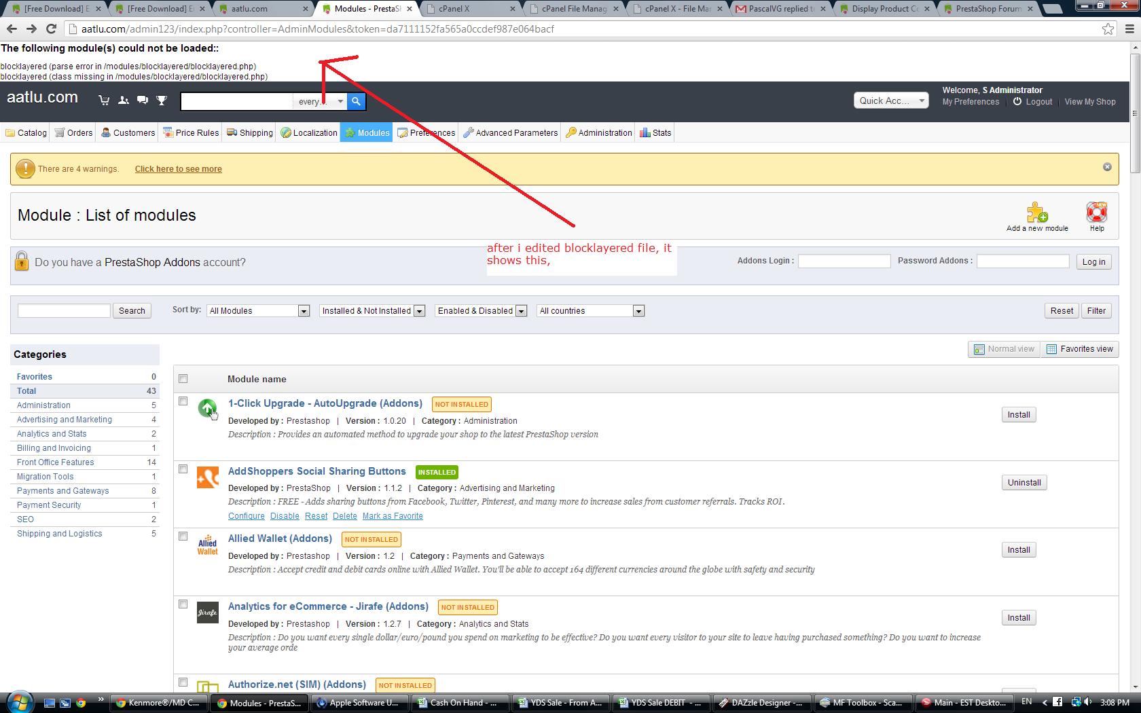Expand the Quick Access dropdown
1141x713 pixels.
891,100
